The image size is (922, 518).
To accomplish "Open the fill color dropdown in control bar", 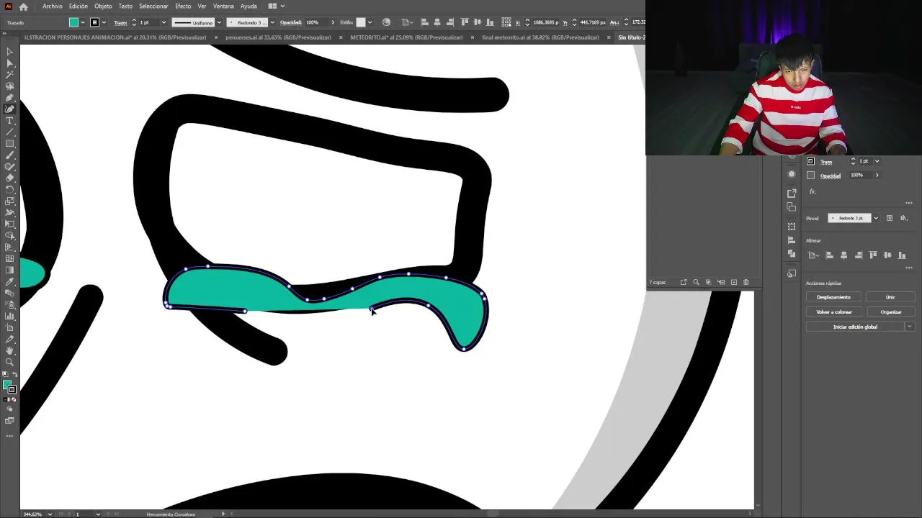I will 83,22.
